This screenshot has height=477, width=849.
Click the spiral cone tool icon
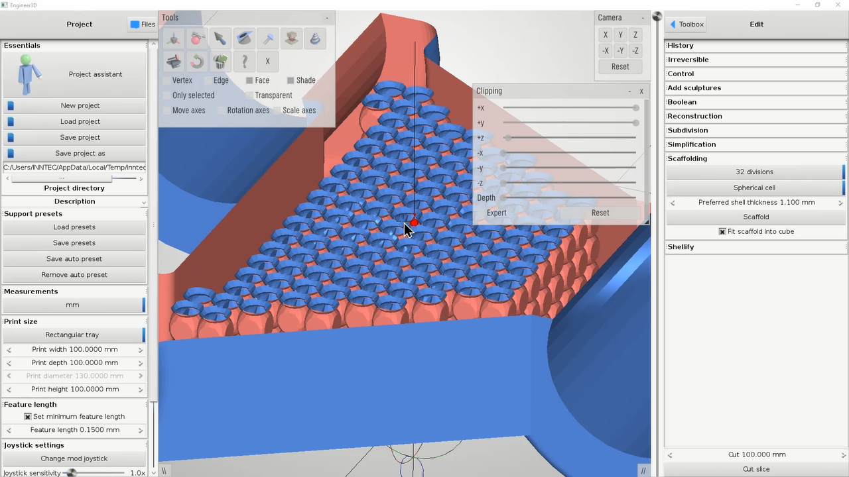click(x=315, y=39)
